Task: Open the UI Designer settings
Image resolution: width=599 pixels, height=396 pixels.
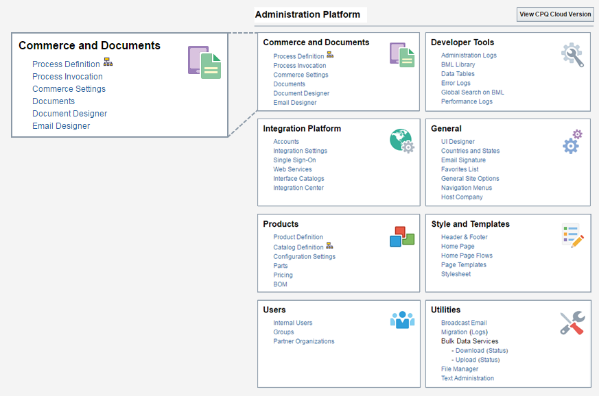Action: pos(457,141)
